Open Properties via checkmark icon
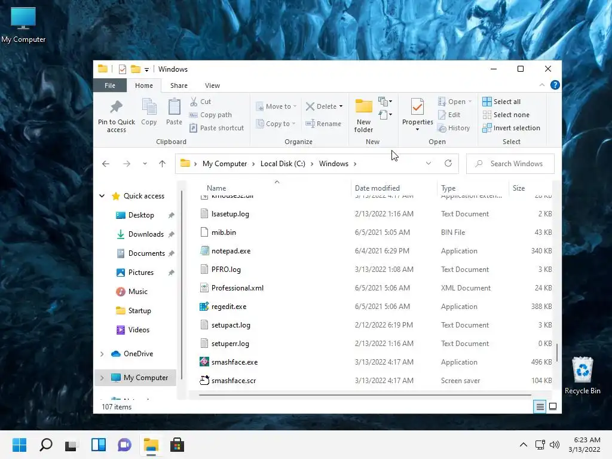The width and height of the screenshot is (612, 459). click(x=417, y=107)
